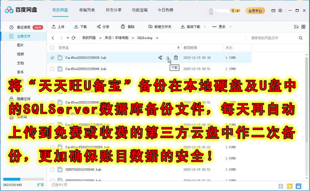Click the bottom-right blue lock icon
Viewport: 310px width, 191px height.
[299, 186]
